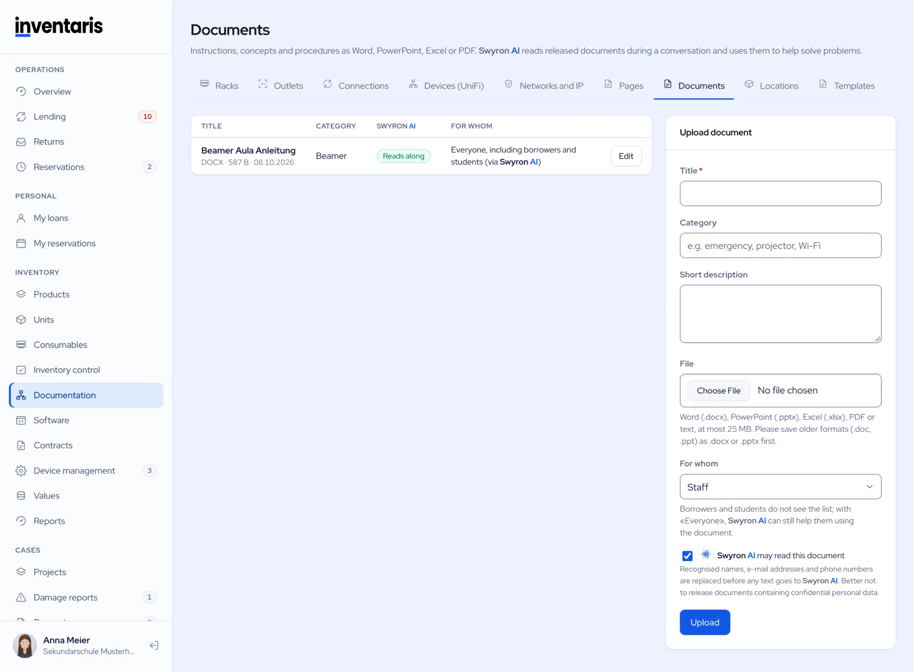
Task: Click the Reads along status badge
Action: (x=403, y=156)
